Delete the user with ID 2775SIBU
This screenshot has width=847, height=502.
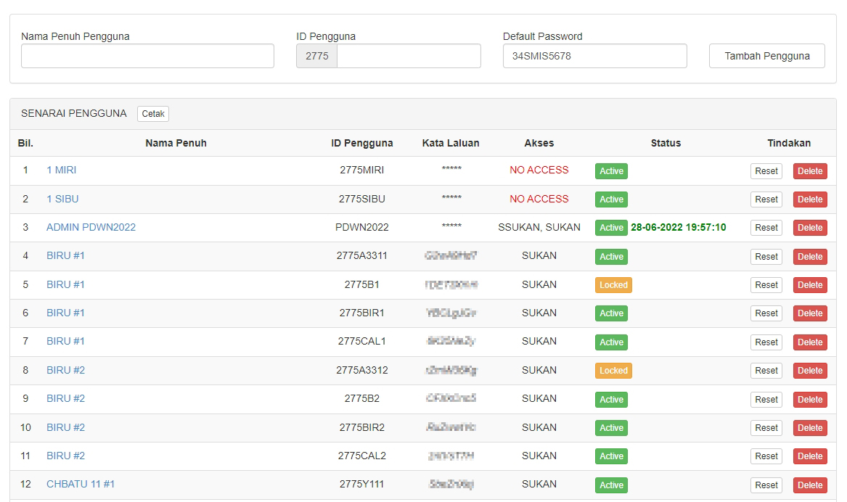tap(810, 199)
